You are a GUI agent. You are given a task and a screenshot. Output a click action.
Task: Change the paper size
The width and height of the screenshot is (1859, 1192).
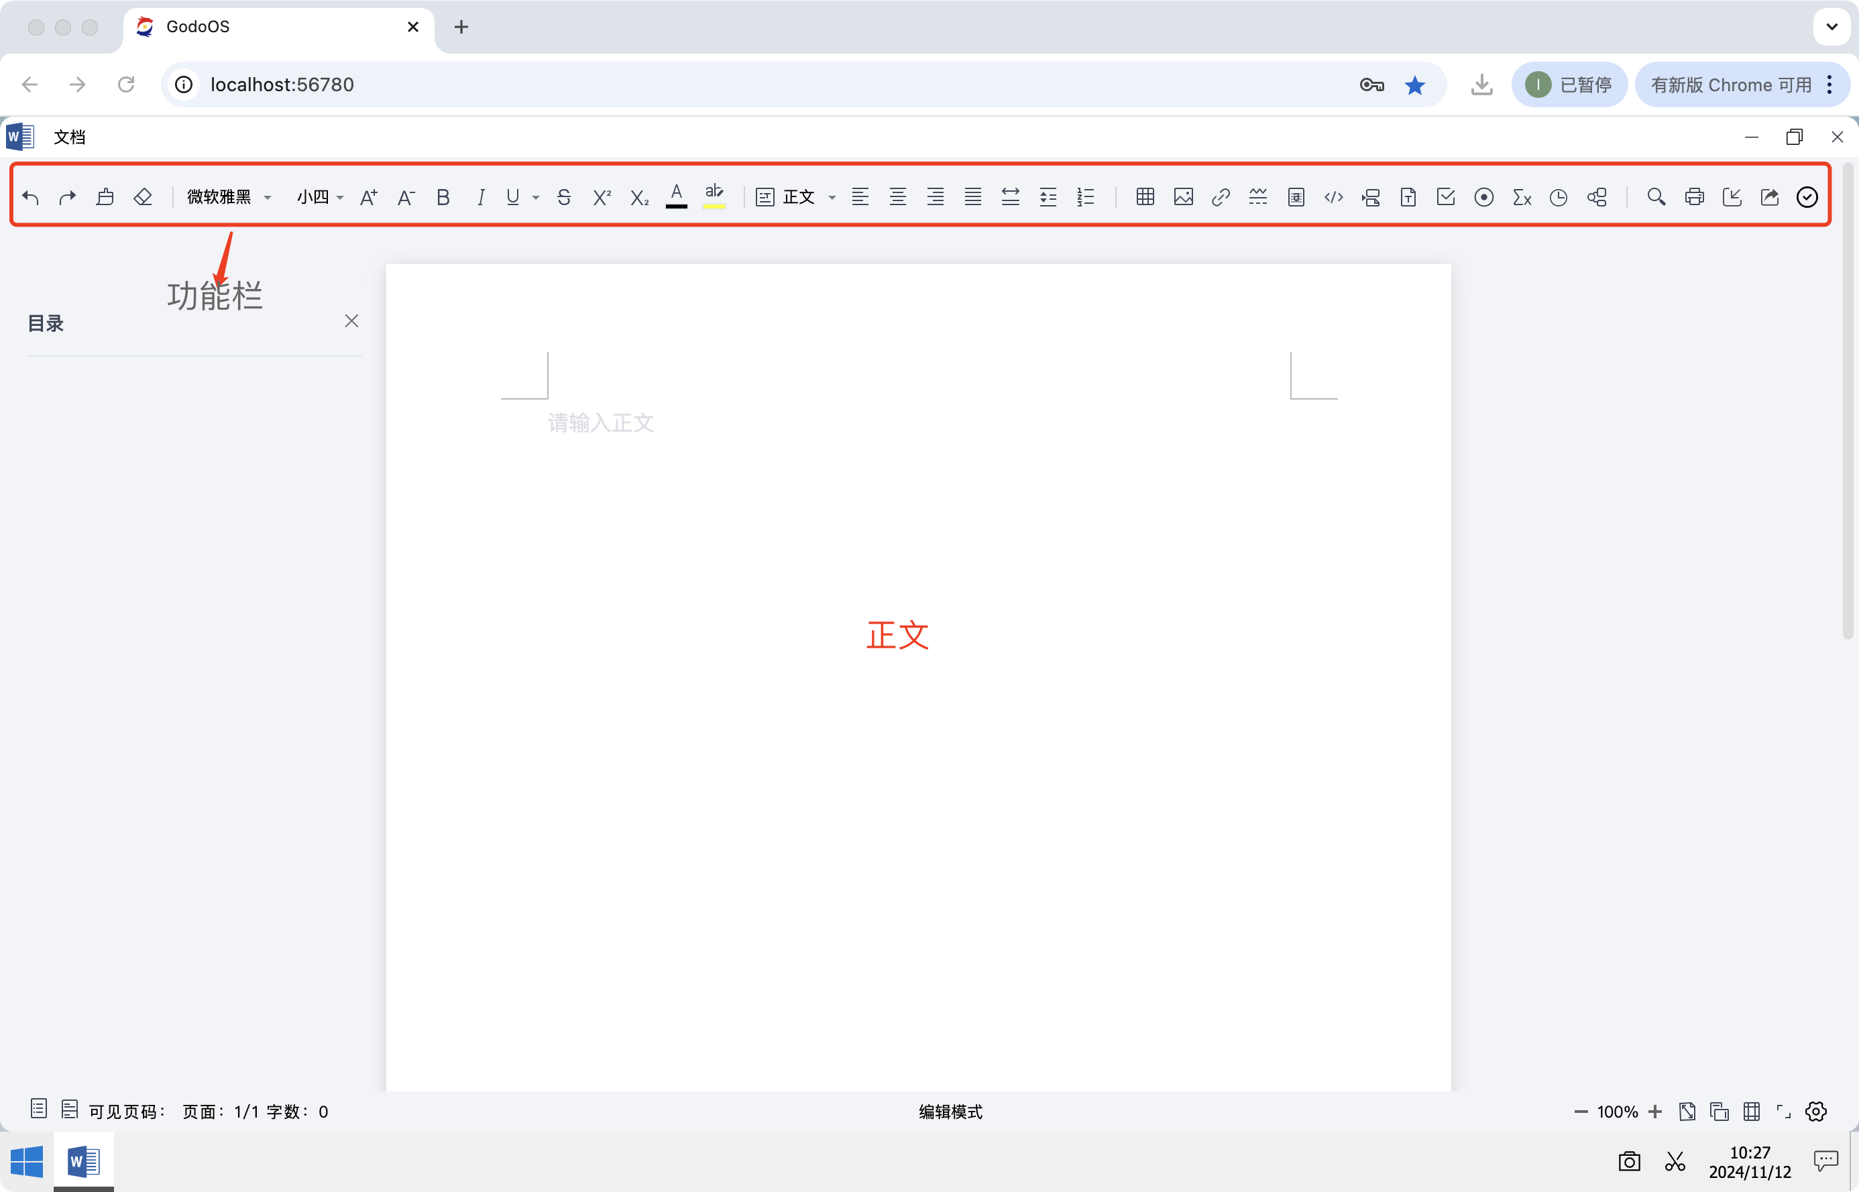coord(1687,1112)
